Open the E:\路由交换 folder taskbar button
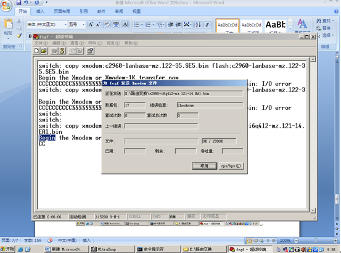Viewport: 341px width, 253px height. pyautogui.click(x=204, y=249)
